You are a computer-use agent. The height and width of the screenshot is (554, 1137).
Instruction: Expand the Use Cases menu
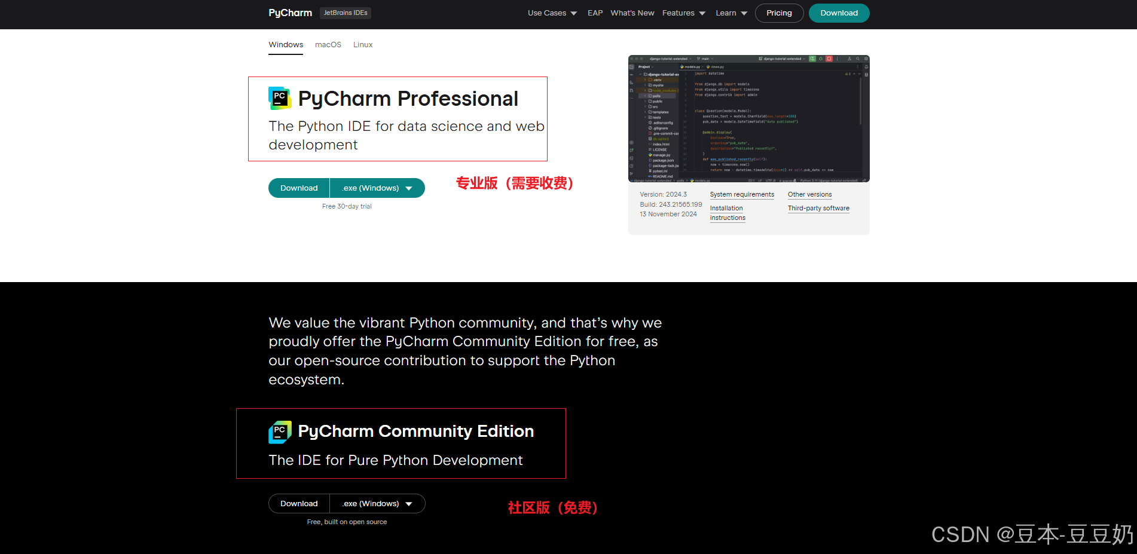[552, 13]
